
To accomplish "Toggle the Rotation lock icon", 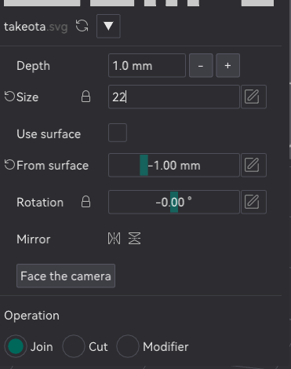I will point(85,202).
